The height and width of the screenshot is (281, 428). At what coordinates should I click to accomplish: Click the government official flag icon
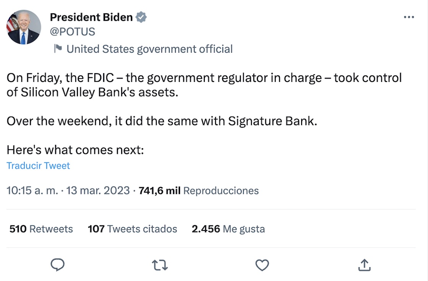(58, 49)
